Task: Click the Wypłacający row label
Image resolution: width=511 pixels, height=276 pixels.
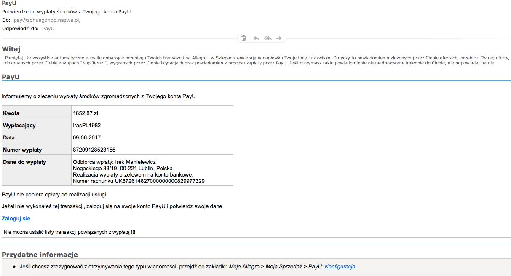Action: point(19,125)
